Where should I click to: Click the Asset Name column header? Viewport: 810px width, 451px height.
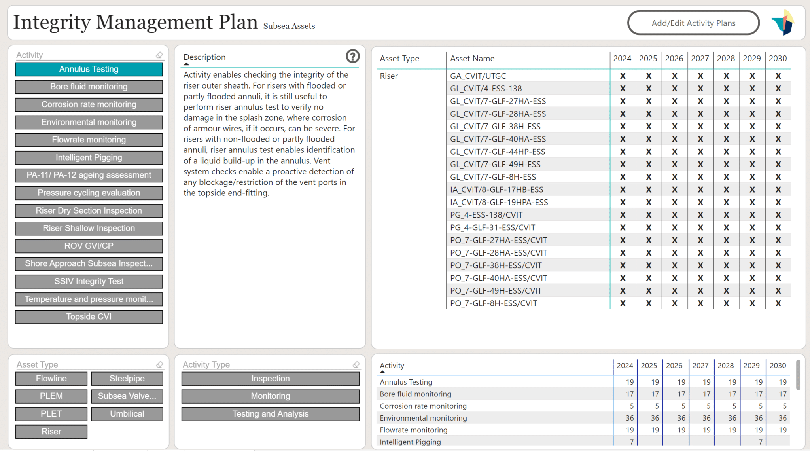pos(472,59)
